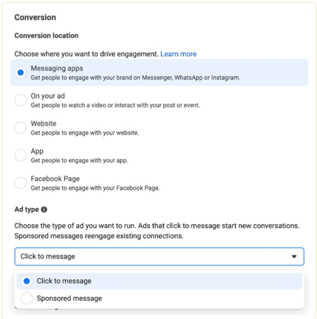Click the Conversion location heading
The height and width of the screenshot is (319, 317).
(46, 36)
